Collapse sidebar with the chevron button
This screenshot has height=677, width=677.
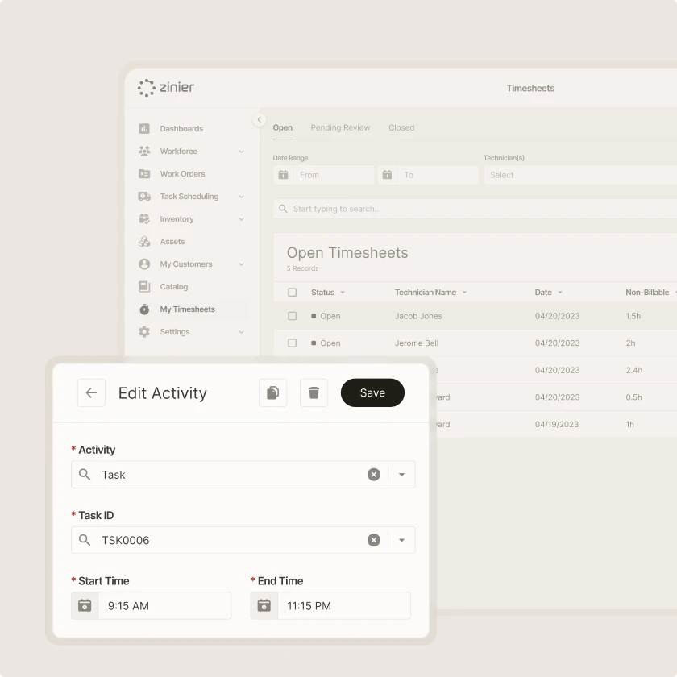click(x=259, y=119)
